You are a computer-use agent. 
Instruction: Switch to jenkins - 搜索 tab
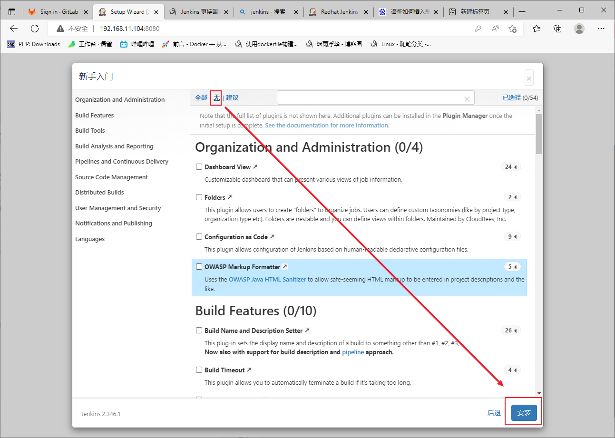[268, 12]
